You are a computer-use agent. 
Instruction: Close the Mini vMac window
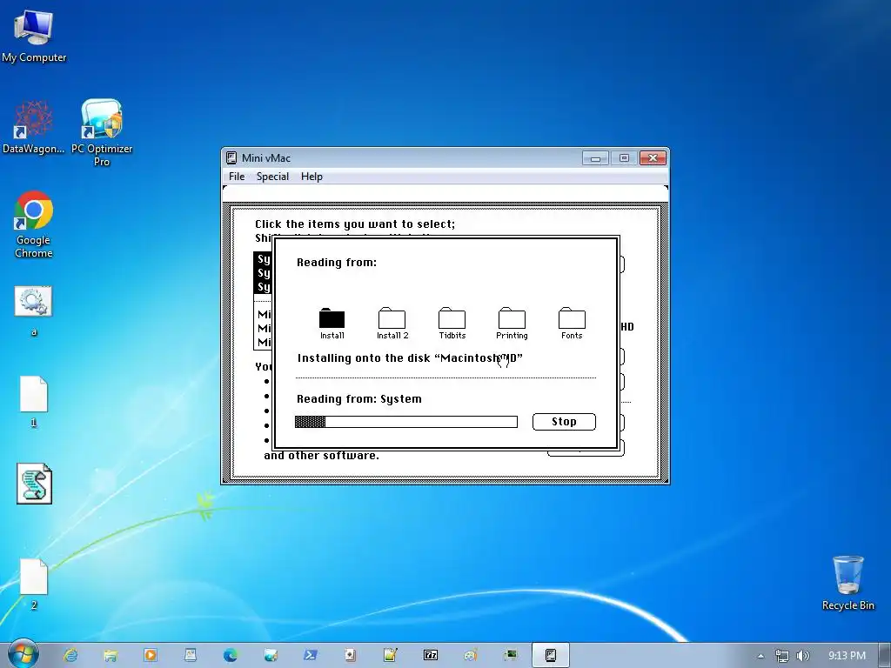coord(653,158)
